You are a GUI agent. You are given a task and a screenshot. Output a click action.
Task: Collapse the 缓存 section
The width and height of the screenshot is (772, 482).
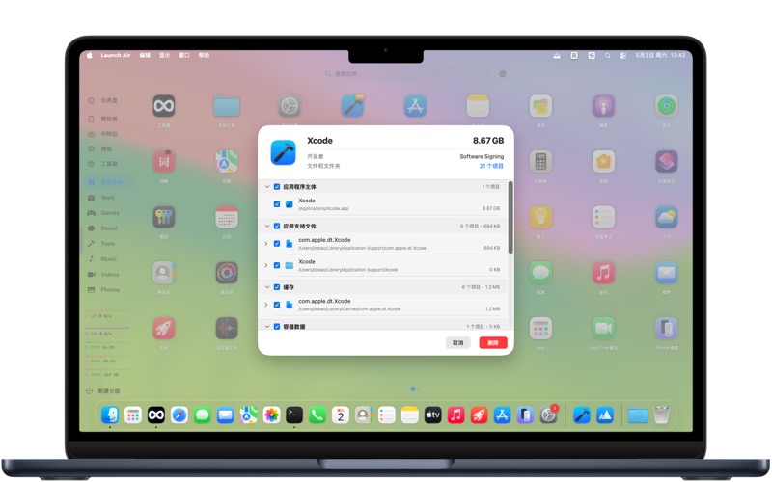tap(267, 287)
